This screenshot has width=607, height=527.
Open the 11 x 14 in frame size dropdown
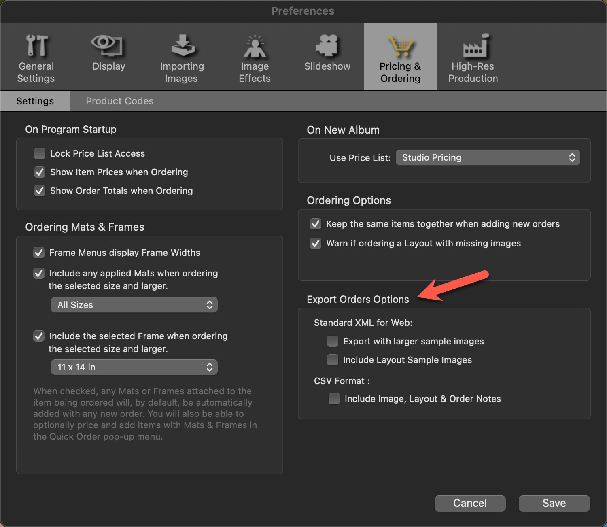(134, 367)
